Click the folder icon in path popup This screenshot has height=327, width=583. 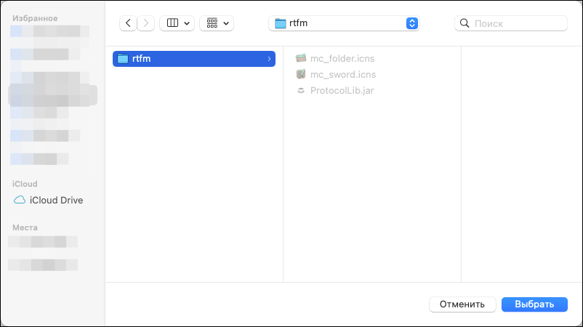(281, 23)
